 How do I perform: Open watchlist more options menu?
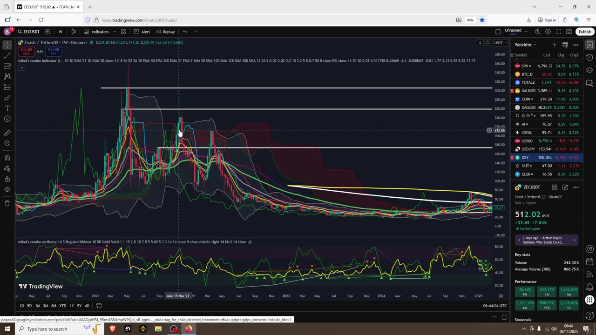click(576, 45)
